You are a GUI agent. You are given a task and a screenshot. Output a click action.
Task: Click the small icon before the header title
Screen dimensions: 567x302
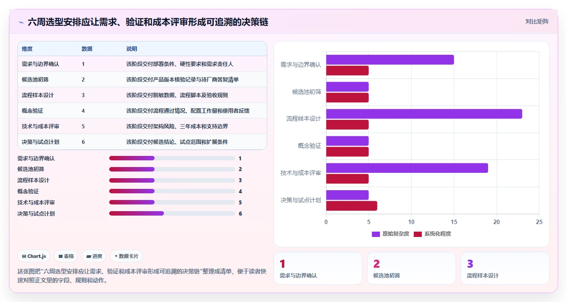pos(21,22)
